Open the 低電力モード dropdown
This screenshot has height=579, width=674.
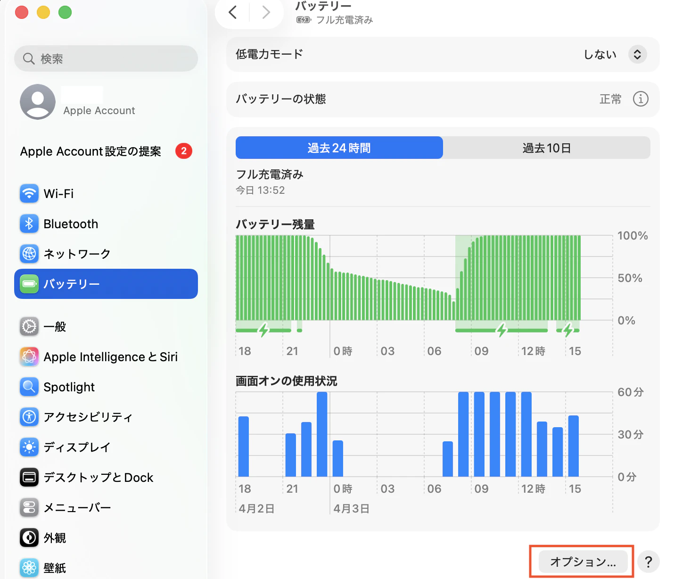(637, 55)
